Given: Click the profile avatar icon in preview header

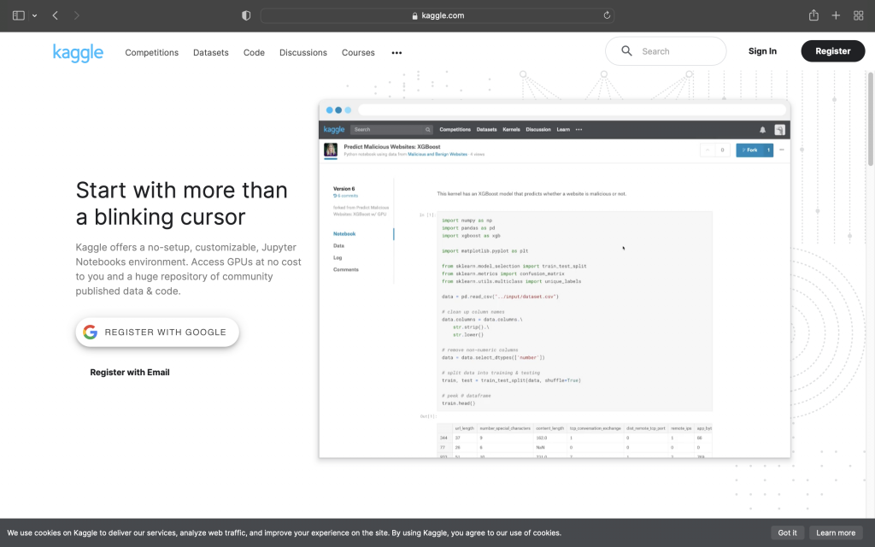Looking at the screenshot, I should [779, 130].
